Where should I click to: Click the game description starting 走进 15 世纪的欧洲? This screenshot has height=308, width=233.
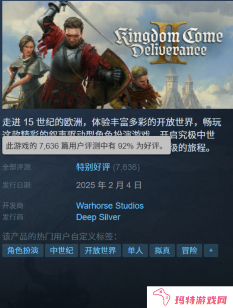112,135
